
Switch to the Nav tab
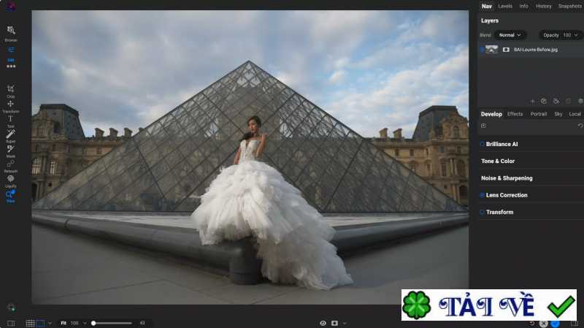[x=486, y=7]
